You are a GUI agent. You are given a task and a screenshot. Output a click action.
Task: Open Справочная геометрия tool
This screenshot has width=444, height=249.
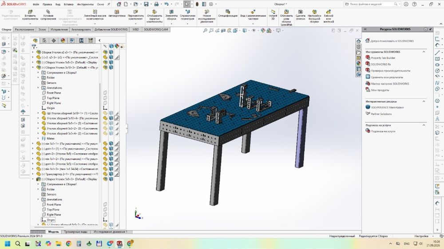(187, 15)
